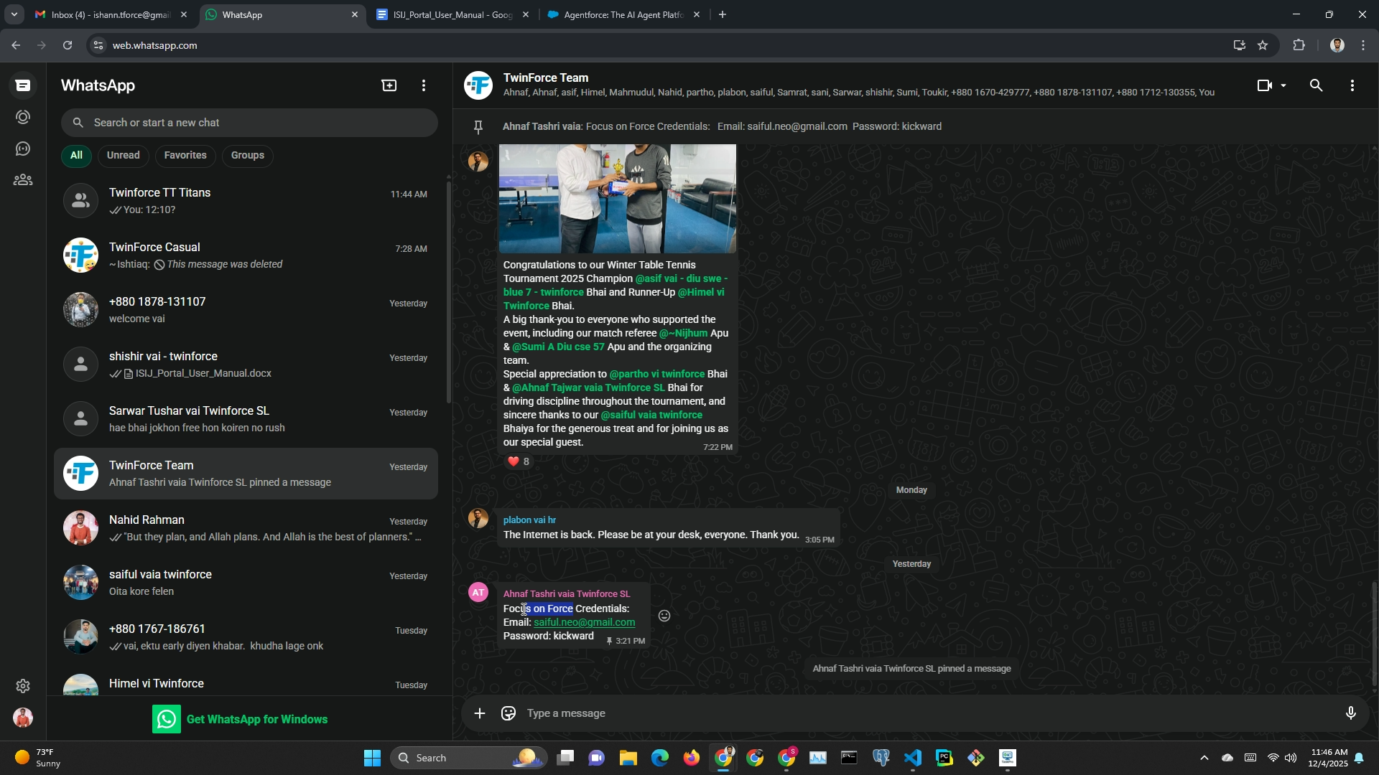
Task: Select the Favorites filter chip
Action: [185, 156]
